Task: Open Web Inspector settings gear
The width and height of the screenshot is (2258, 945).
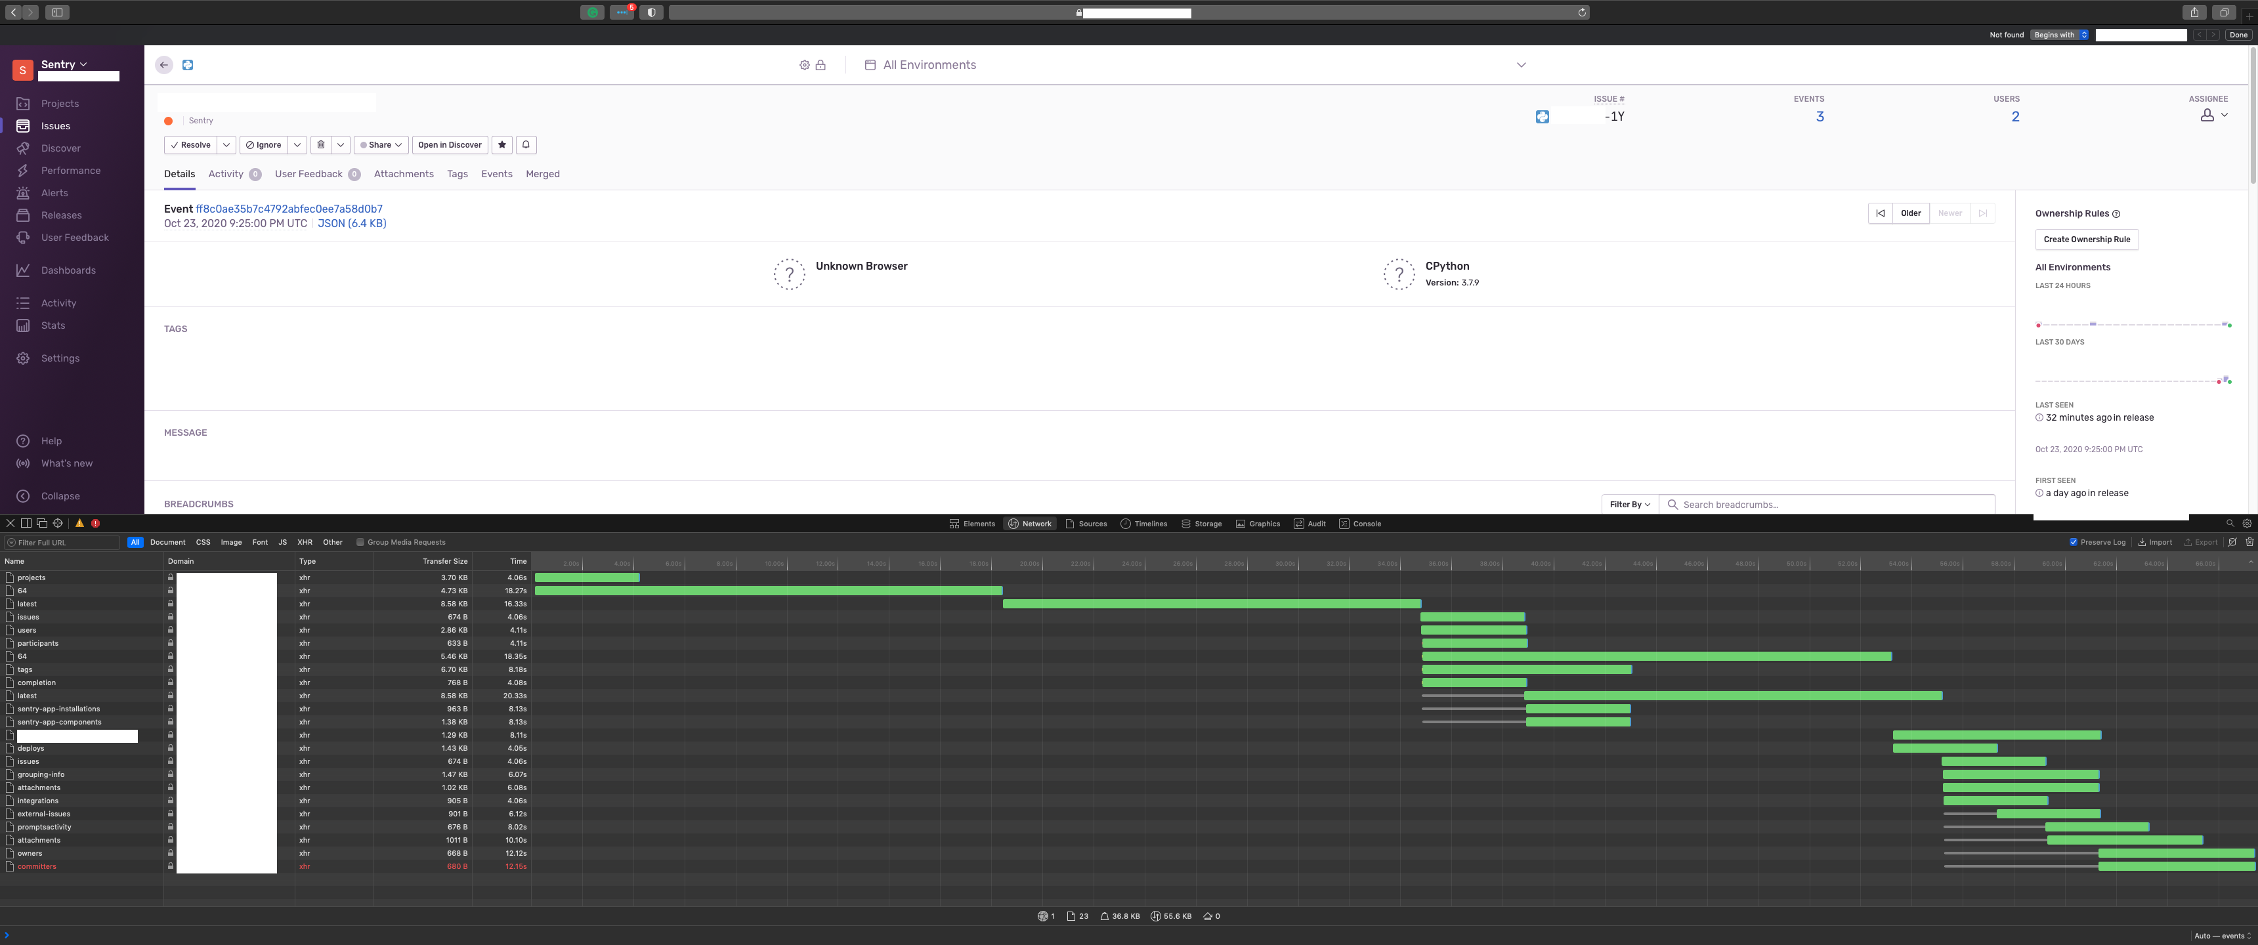Action: click(2247, 523)
